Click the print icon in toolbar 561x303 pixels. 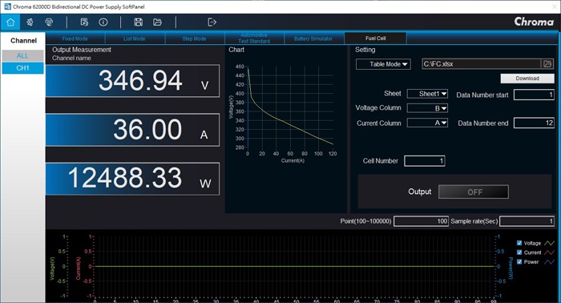49,22
